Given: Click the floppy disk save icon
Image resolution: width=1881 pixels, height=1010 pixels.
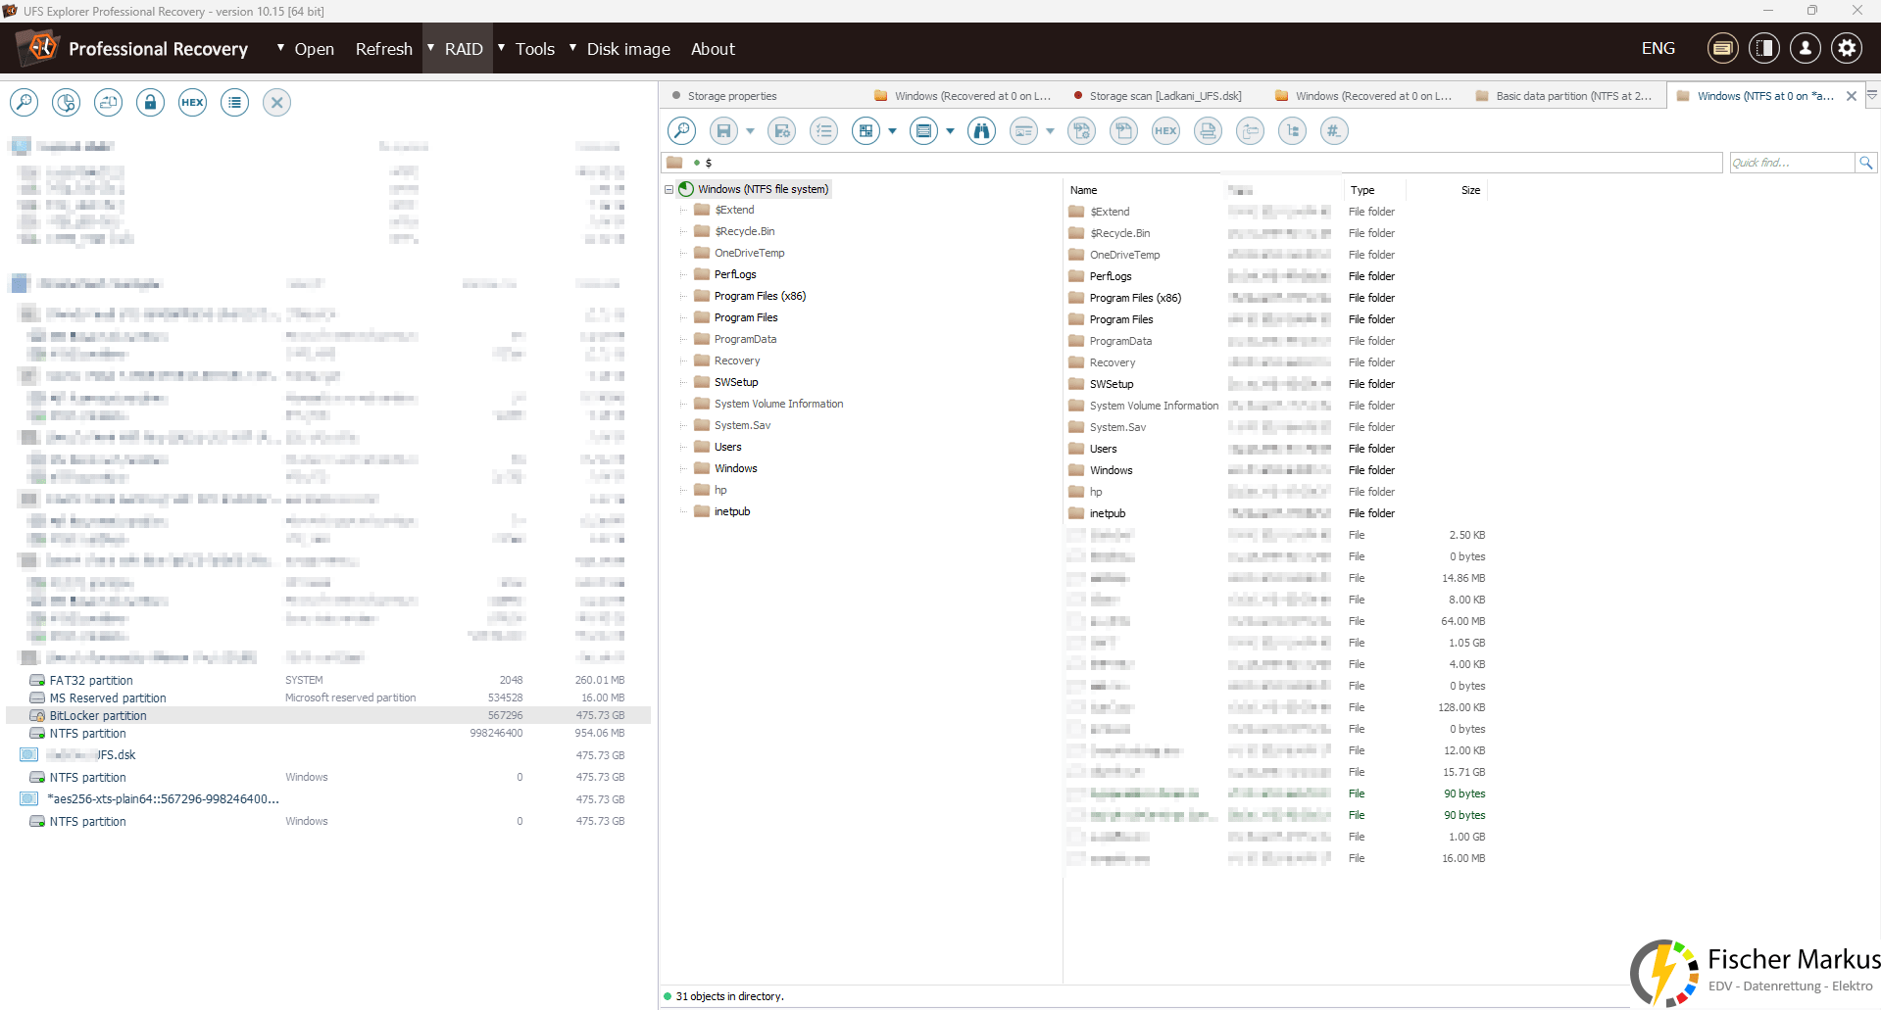Looking at the screenshot, I should tap(723, 131).
